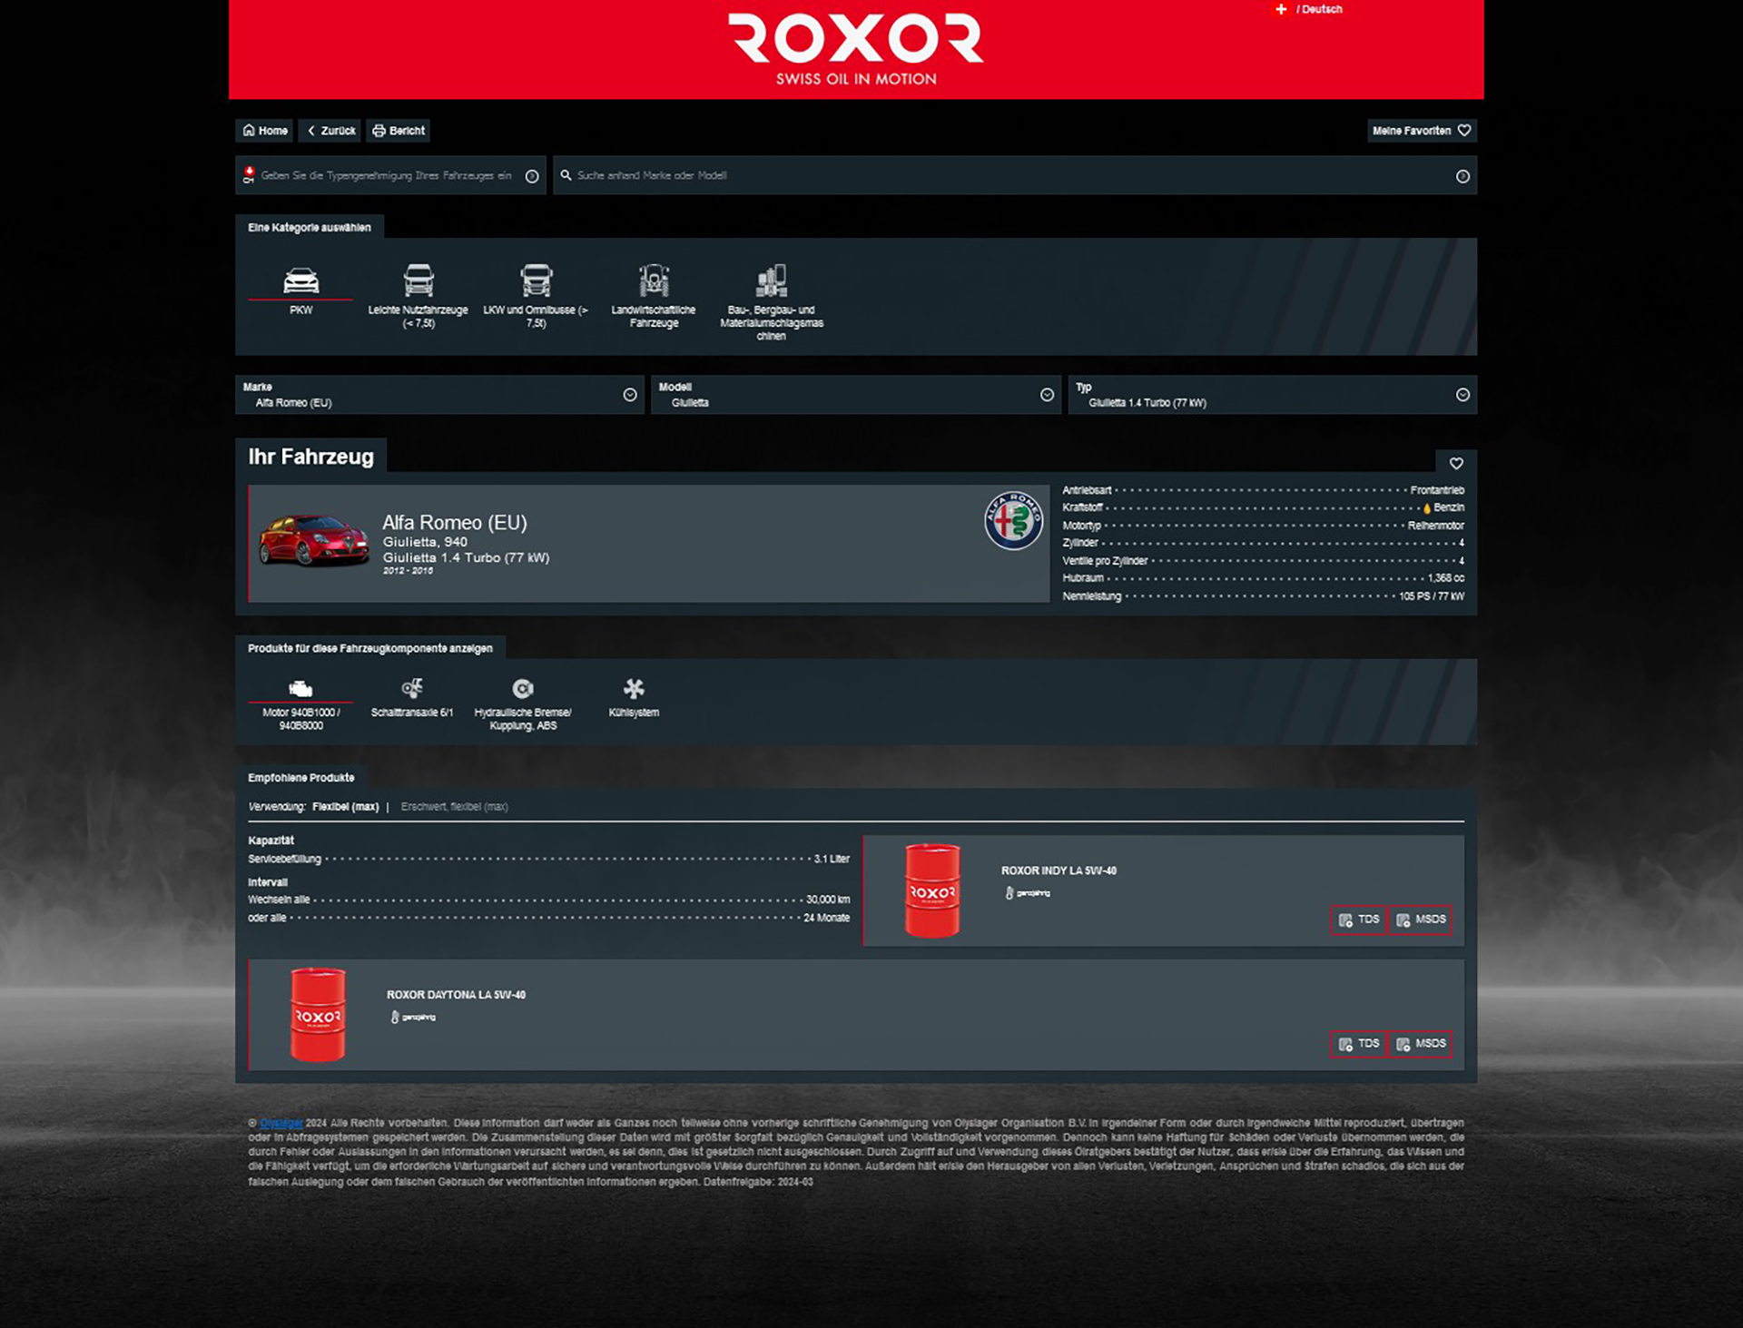This screenshot has height=1328, width=1743.
Task: Select Flexibel (max) usage tab
Action: [x=345, y=806]
